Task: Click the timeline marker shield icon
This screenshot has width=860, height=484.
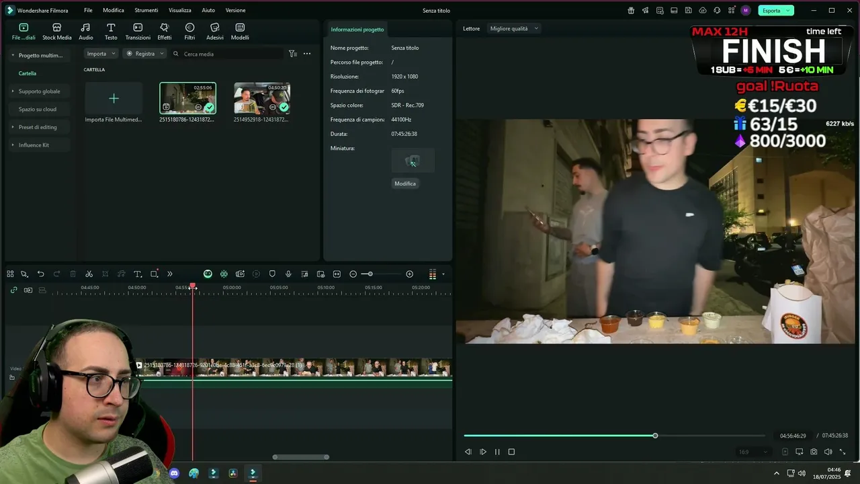Action: point(272,274)
